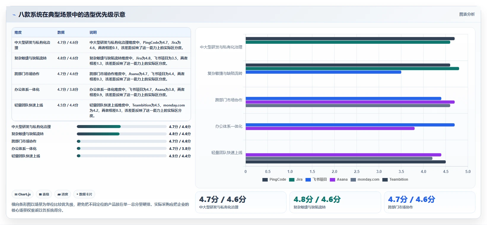Click the 说明 column header
Screen dimensions: 487x225
tap(93, 33)
